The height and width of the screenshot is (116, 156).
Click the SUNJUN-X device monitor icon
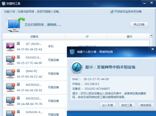(10, 113)
